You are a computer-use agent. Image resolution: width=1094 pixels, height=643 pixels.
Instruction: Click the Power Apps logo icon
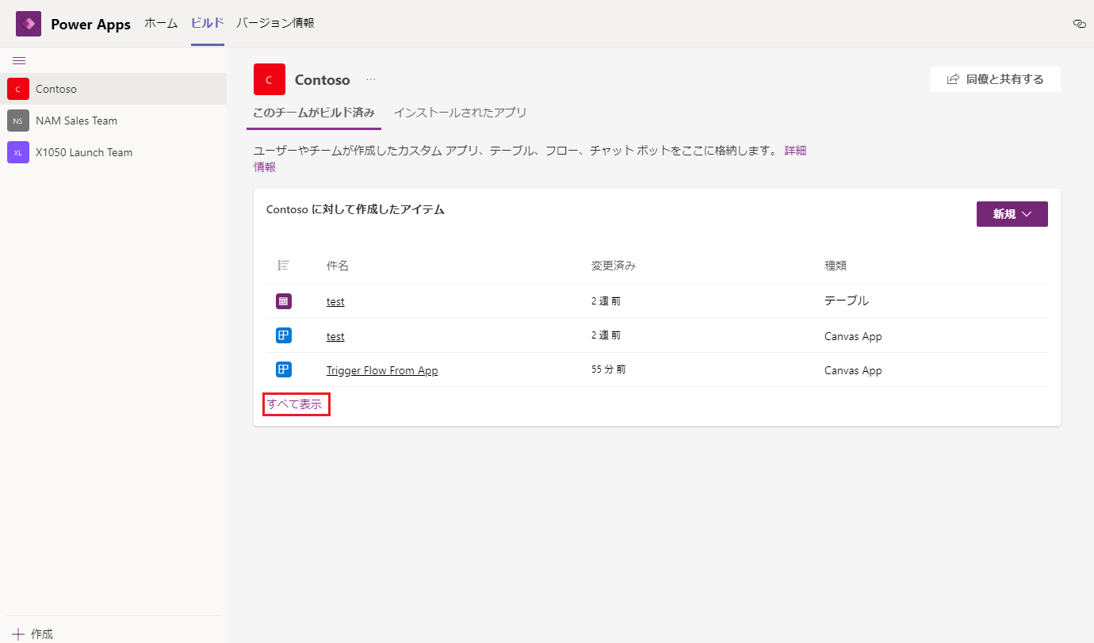[28, 24]
